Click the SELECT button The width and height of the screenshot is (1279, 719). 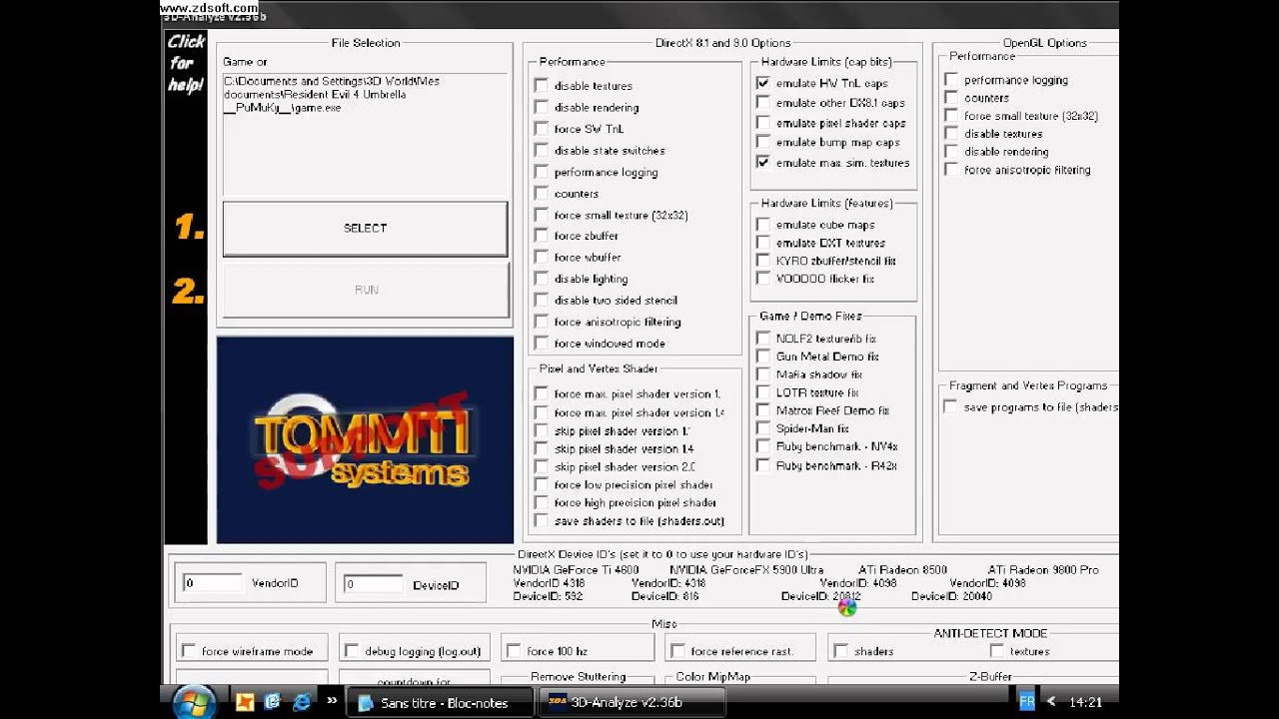pos(365,229)
